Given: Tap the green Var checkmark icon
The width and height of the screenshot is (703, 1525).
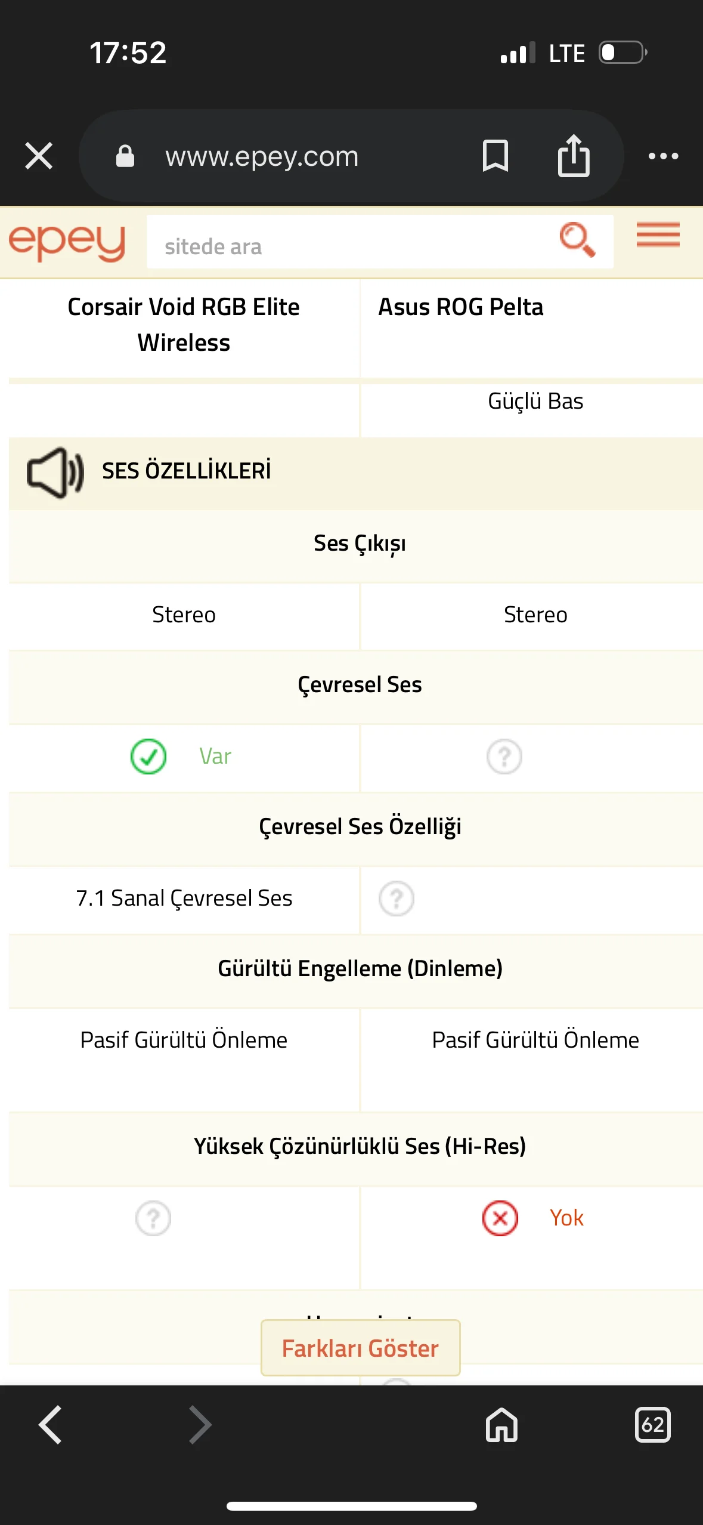Looking at the screenshot, I should tap(148, 757).
